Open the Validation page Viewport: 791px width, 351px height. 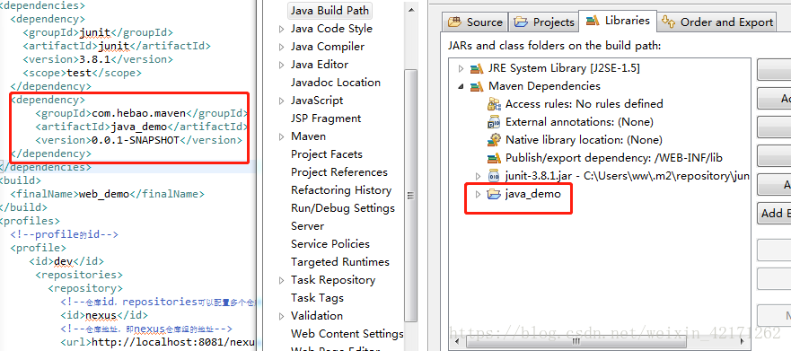point(317,316)
